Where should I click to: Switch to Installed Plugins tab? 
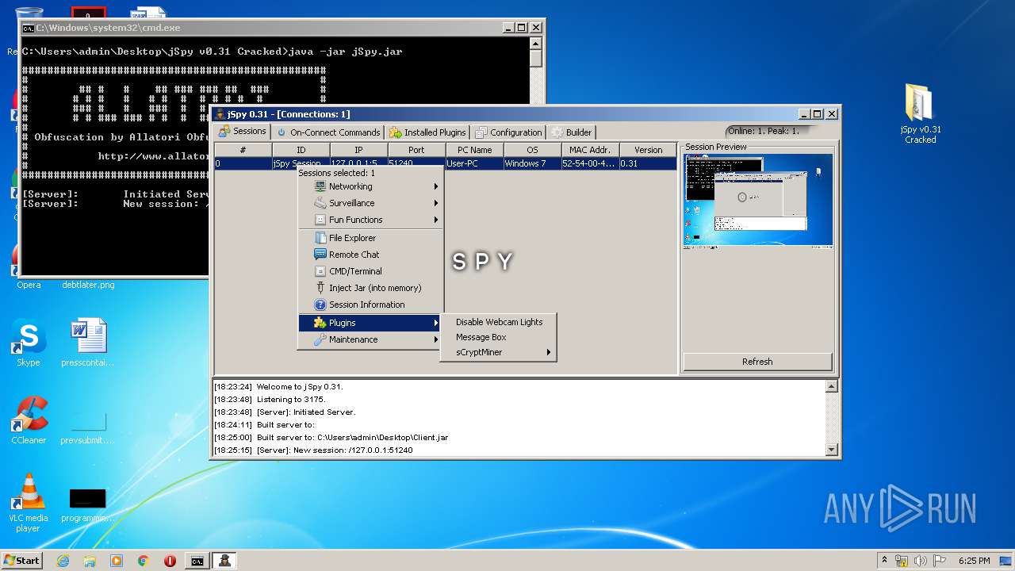(x=427, y=132)
